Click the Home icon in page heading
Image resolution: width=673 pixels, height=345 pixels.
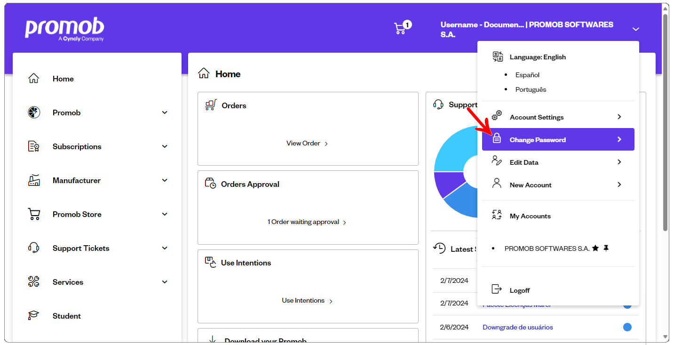pos(204,73)
